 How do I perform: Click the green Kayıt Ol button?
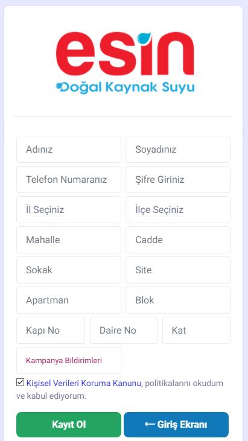(x=69, y=424)
